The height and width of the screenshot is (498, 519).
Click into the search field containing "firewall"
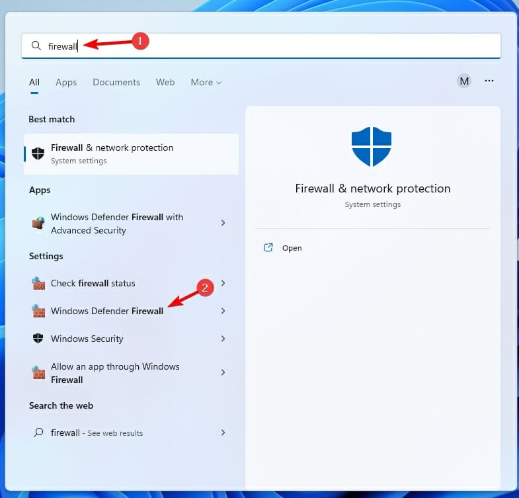(x=261, y=46)
